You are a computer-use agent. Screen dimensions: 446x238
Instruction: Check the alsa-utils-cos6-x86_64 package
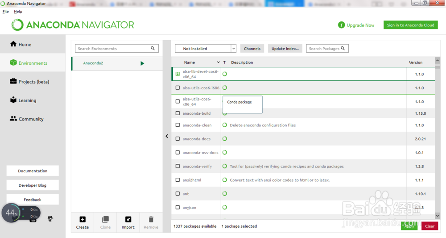point(178,101)
